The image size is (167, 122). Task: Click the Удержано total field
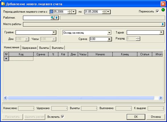[59, 108]
